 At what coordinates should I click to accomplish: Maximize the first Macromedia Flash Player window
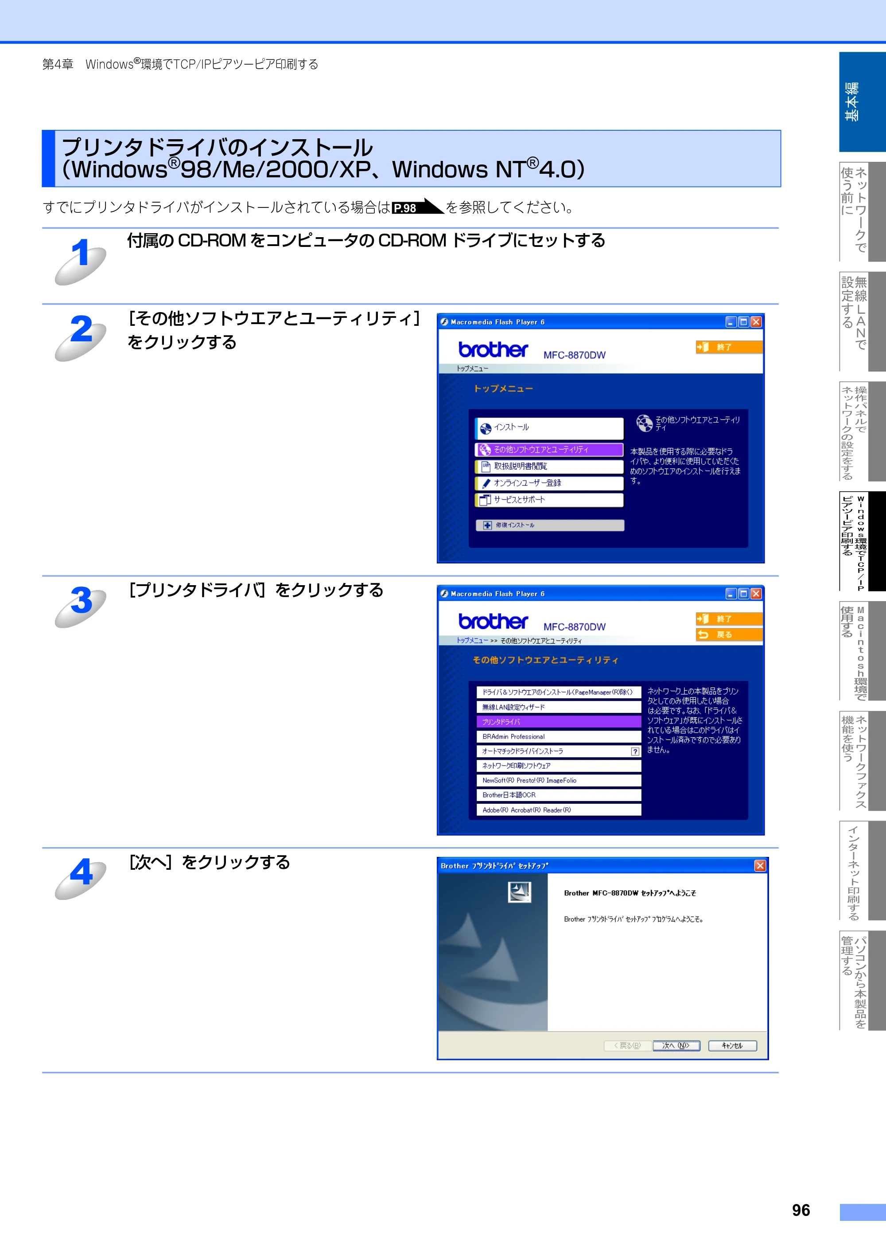tap(743, 322)
